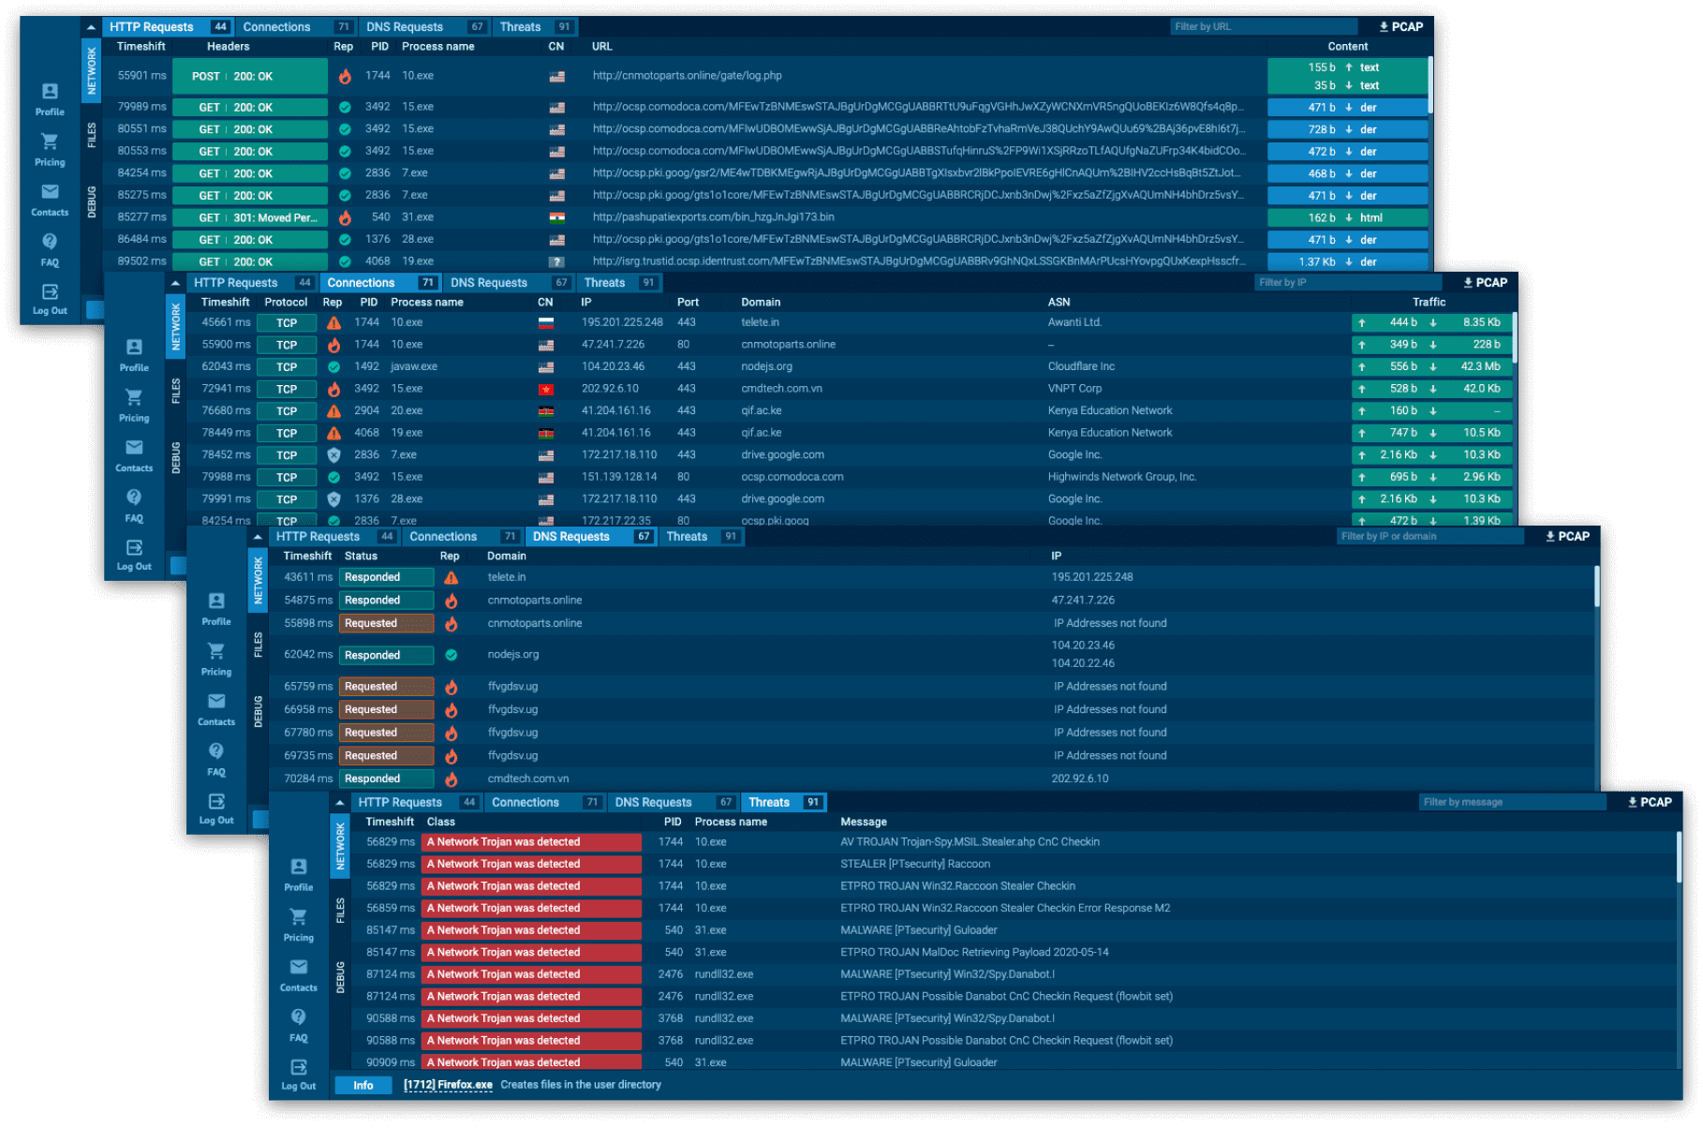
Task: Collapse the HTTP Requests panel with the arrow
Action: pos(91,27)
